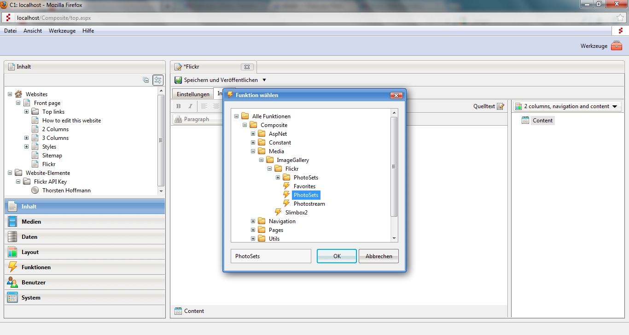Select the Slimbox2 function icon
629x335 pixels.
pyautogui.click(x=278, y=213)
